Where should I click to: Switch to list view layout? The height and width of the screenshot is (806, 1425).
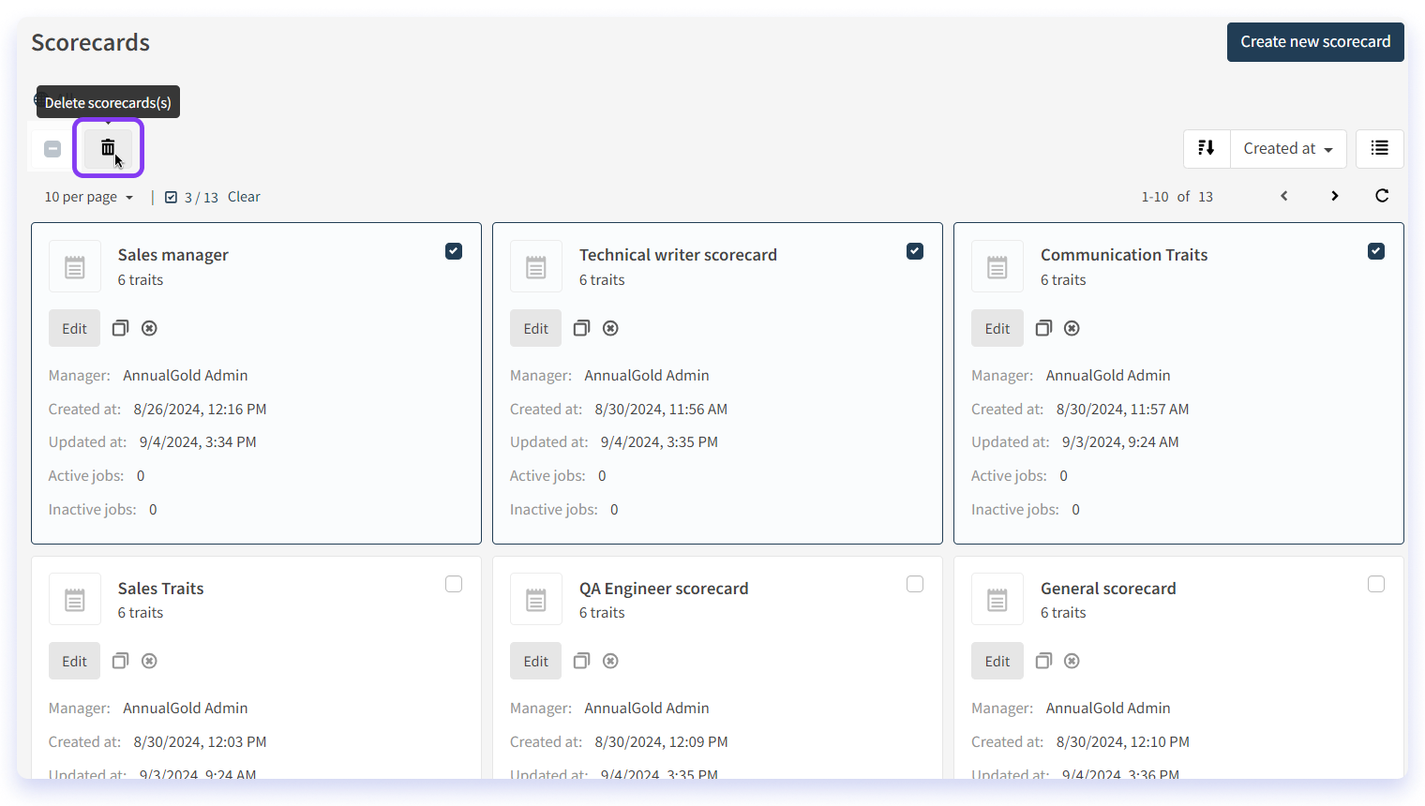pos(1379,148)
